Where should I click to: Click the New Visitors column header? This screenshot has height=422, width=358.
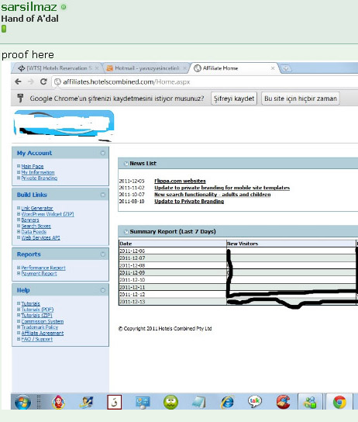[291, 244]
